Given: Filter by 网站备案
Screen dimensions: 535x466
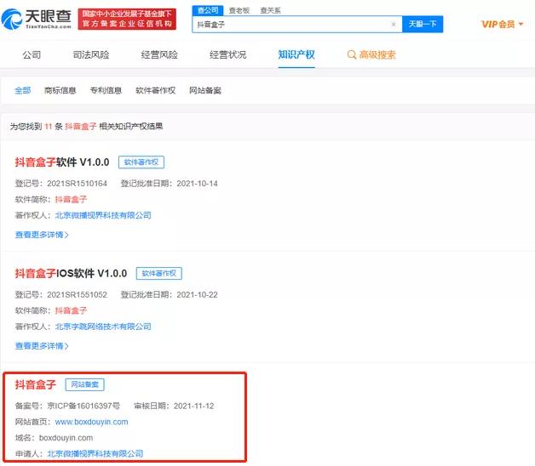Looking at the screenshot, I should tap(205, 90).
